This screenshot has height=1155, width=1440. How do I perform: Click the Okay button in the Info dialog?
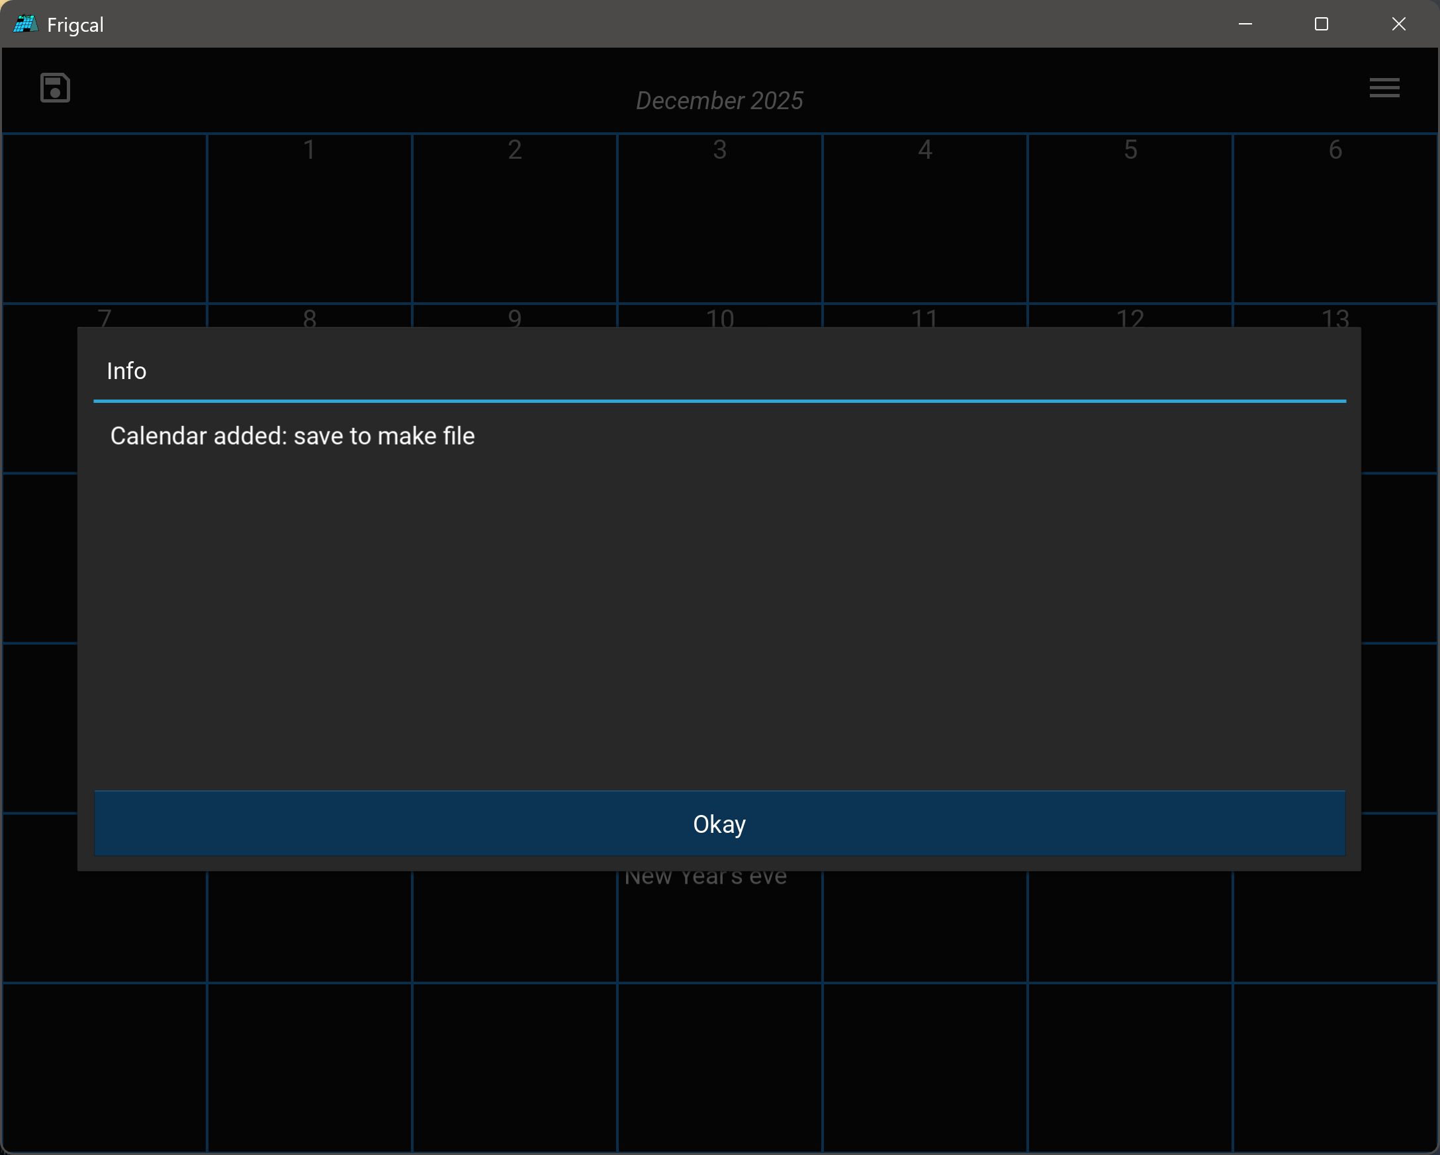click(719, 823)
